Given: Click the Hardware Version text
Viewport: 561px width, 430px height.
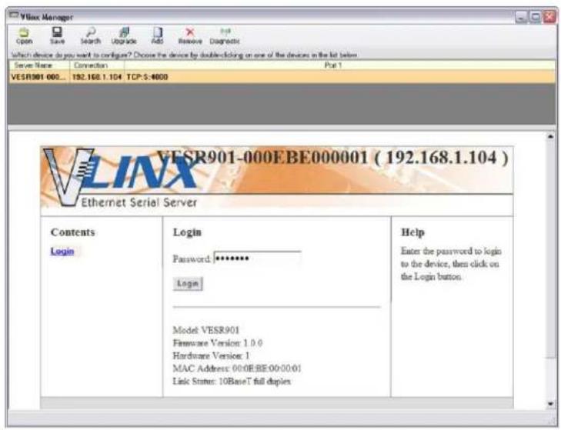Looking at the screenshot, I should coord(211,355).
